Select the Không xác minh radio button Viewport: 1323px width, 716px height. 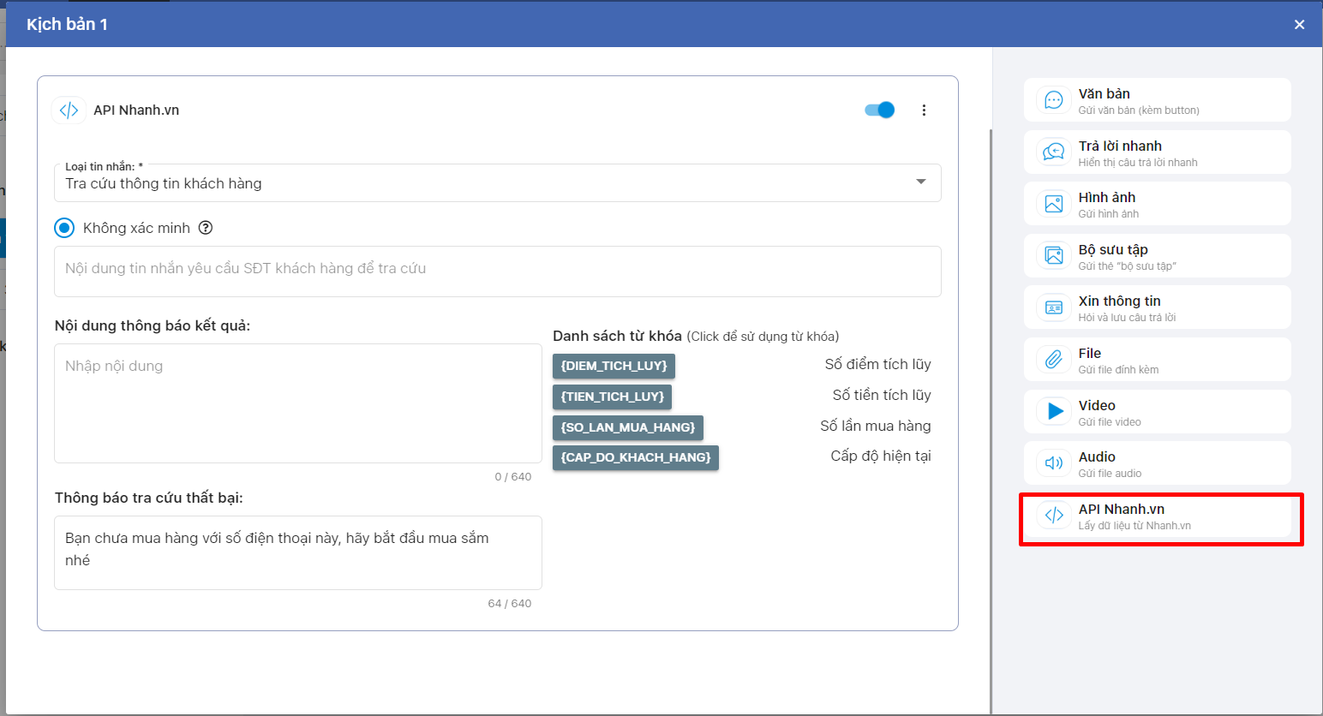click(64, 228)
